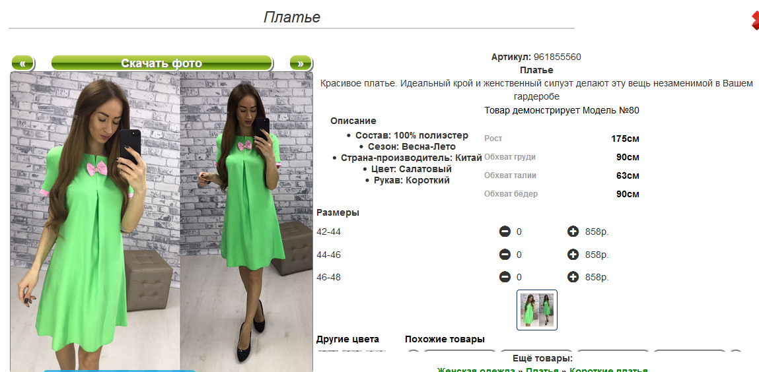
Task: Click the Другие цвета heading
Action: point(347,339)
